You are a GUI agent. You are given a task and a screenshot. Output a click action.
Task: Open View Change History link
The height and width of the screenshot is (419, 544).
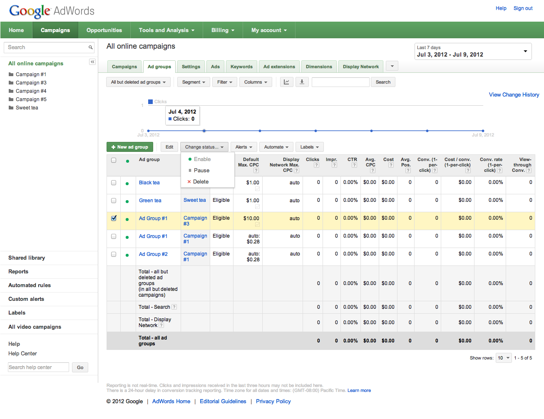(x=514, y=95)
